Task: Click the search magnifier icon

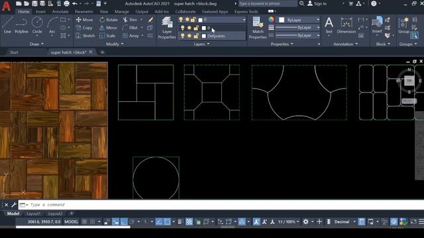Action: click(x=302, y=3)
